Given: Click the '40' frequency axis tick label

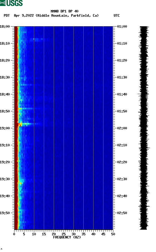Looking at the screenshot, I should click(94, 234).
